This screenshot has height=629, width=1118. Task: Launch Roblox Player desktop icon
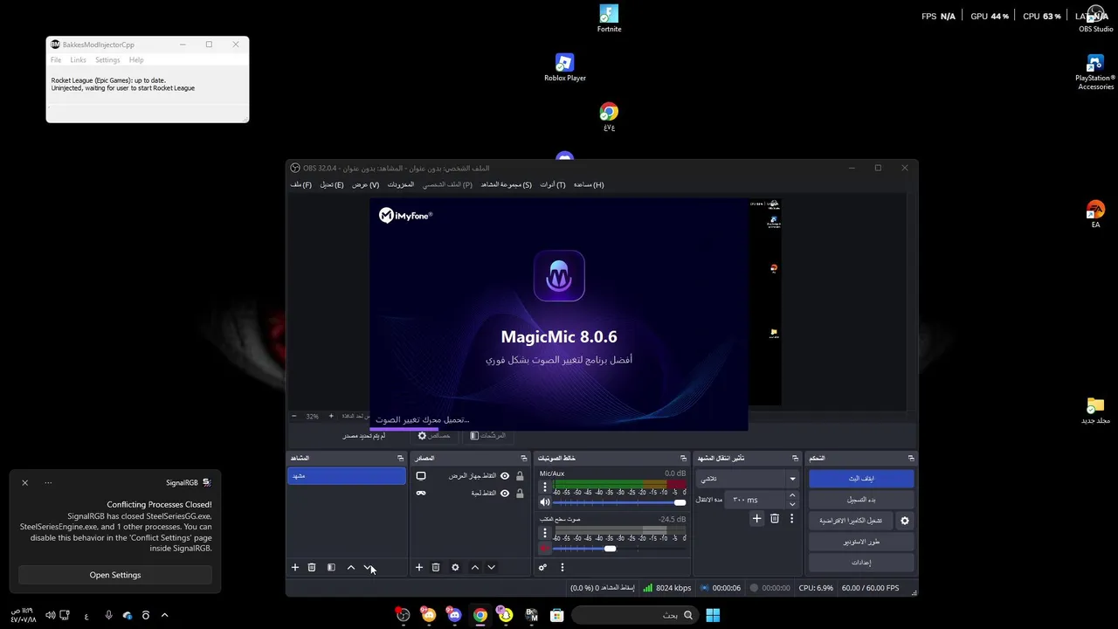[x=565, y=67]
